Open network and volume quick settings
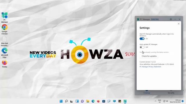186x104 pixels. [x=165, y=101]
